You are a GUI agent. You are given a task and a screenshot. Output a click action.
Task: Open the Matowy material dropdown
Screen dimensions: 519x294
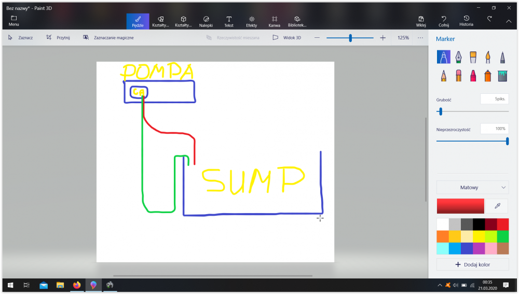tap(472, 187)
